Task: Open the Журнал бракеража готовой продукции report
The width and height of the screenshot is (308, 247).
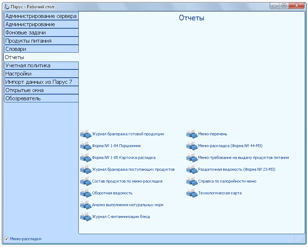Action: pyautogui.click(x=128, y=134)
